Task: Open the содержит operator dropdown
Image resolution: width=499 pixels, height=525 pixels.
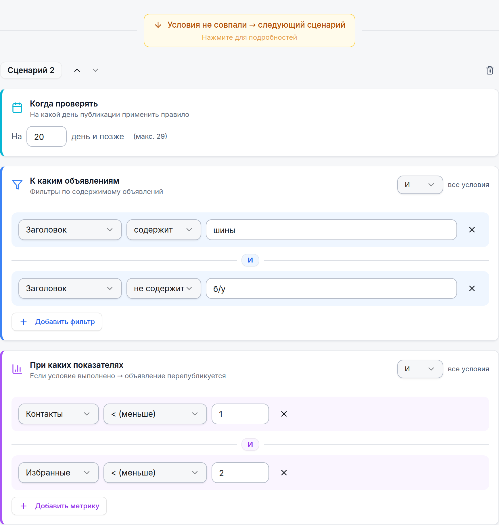Action: click(164, 230)
